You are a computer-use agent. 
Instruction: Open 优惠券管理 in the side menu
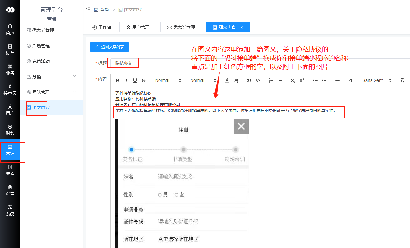52,30
